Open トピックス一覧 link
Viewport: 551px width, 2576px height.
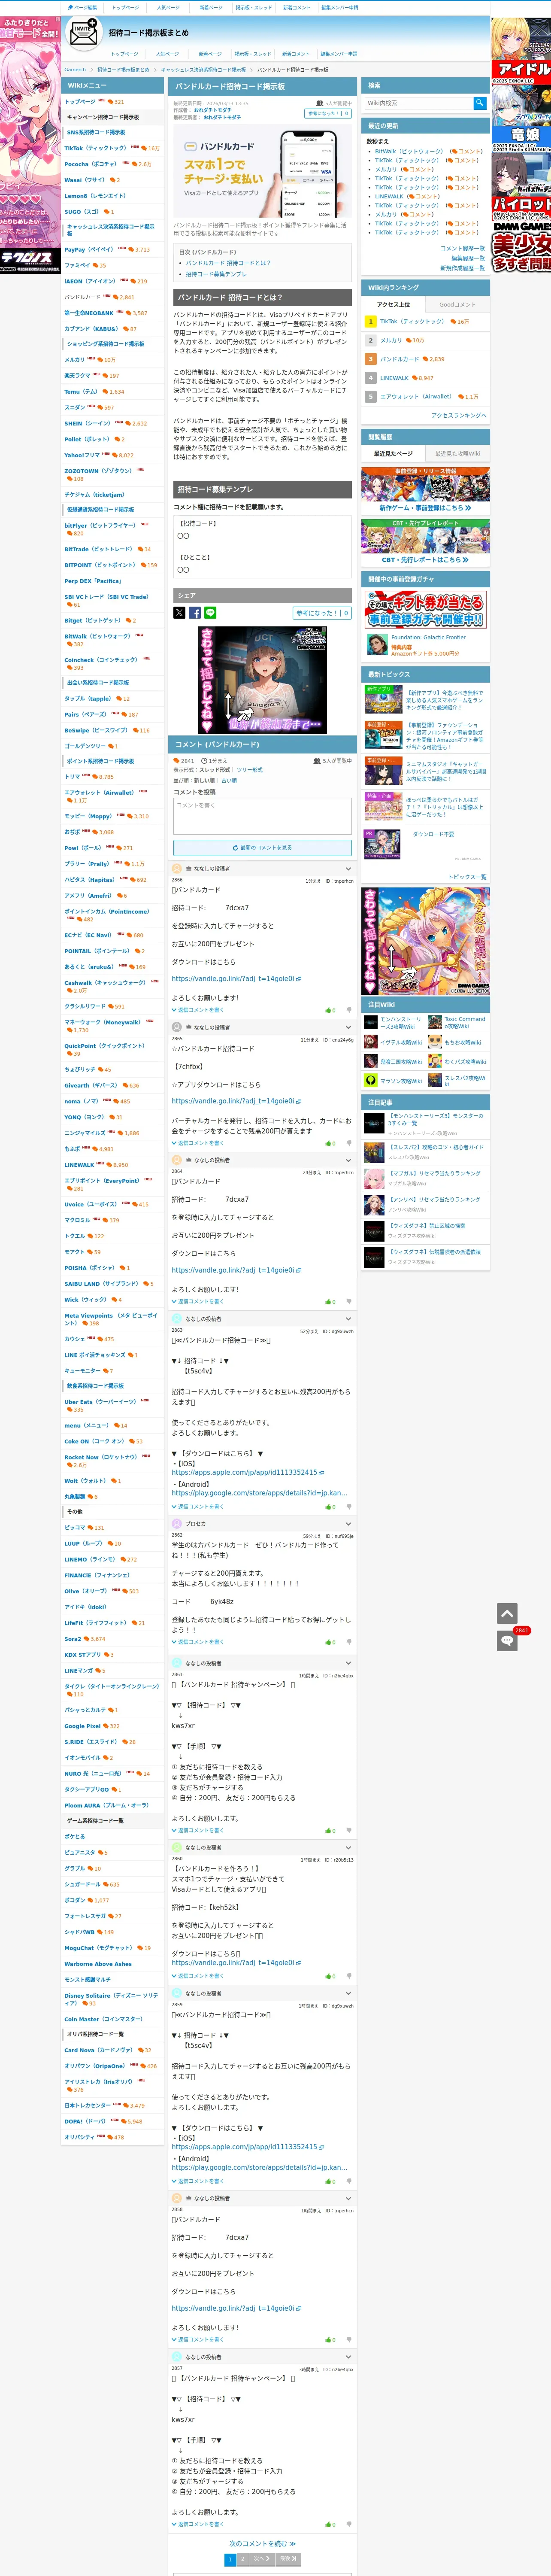coord(467,877)
